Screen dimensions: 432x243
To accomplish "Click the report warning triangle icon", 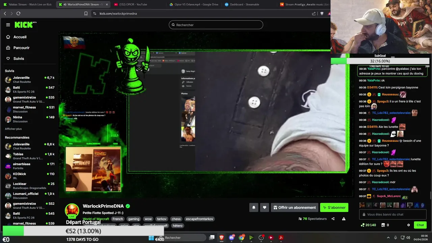I will pos(344,219).
